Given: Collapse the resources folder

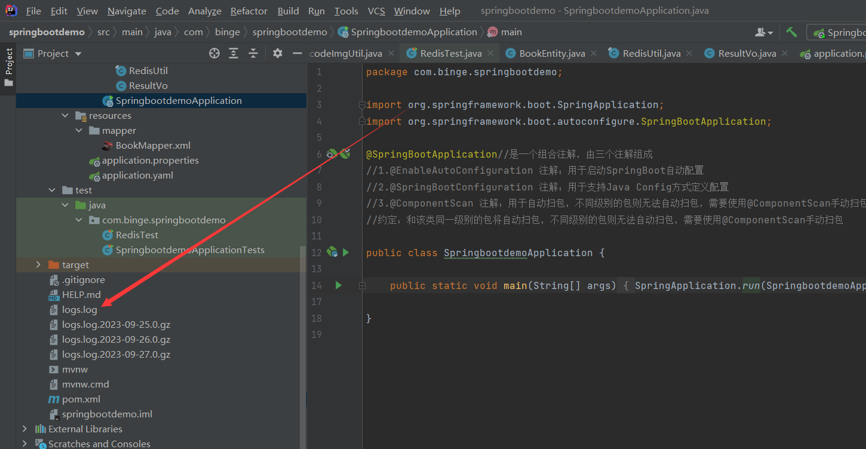Looking at the screenshot, I should point(66,116).
